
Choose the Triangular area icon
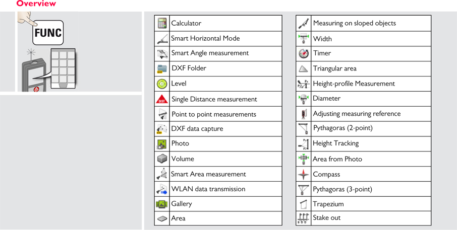303,69
